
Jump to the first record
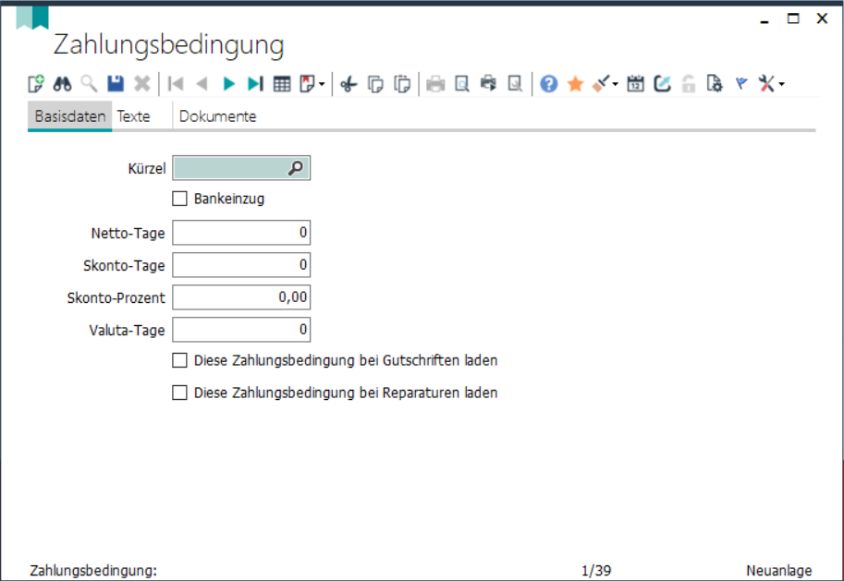tap(176, 84)
